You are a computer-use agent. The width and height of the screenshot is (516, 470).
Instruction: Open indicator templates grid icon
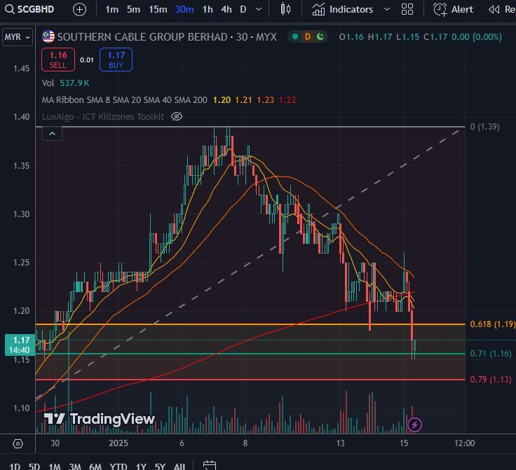(407, 10)
